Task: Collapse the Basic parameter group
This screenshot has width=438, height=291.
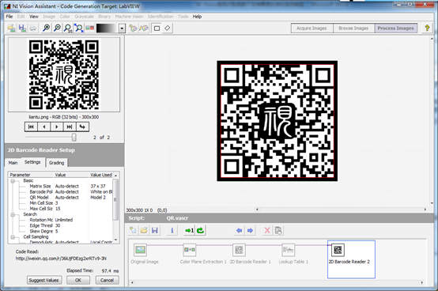Action: [13, 181]
